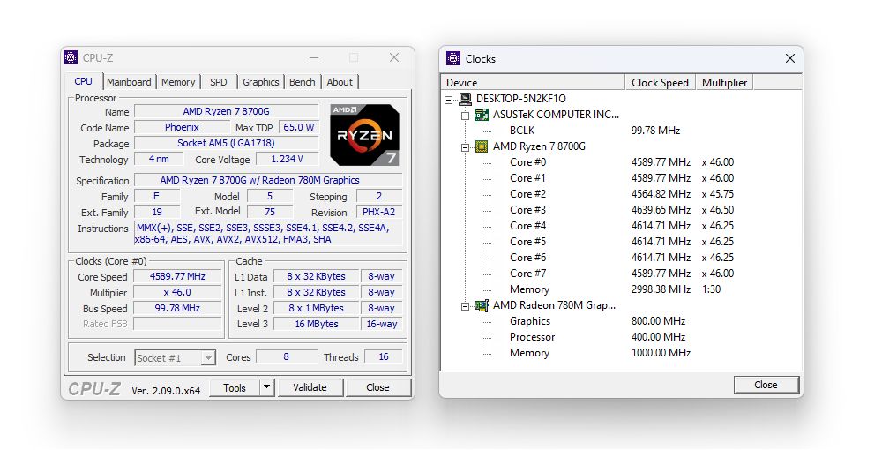Click the Technology value 4 nm

159,159
